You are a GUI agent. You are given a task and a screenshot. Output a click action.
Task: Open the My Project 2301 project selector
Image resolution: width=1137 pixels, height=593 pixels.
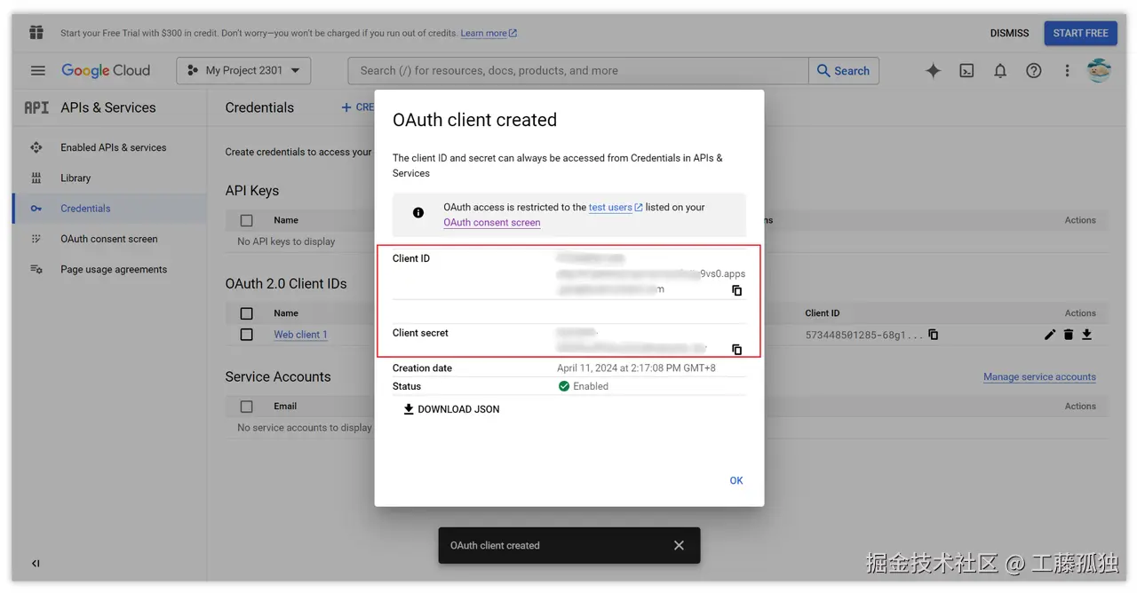click(243, 70)
